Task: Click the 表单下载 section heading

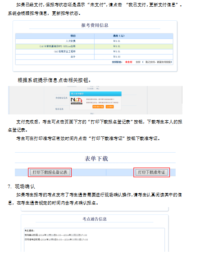Action: tap(96, 159)
